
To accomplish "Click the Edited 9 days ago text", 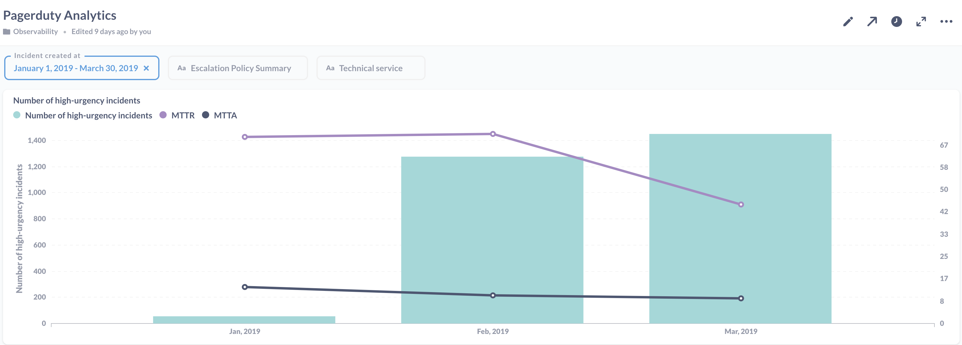I will coord(111,32).
